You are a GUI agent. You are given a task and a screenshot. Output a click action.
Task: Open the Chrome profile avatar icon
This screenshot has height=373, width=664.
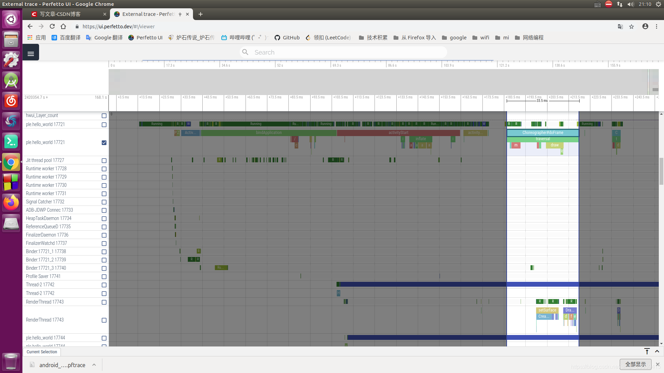645,27
